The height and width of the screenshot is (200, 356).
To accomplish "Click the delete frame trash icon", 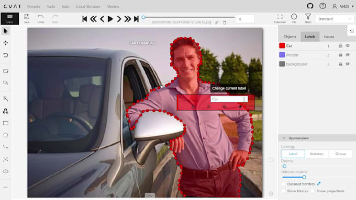I will pyautogui.click(x=225, y=22).
